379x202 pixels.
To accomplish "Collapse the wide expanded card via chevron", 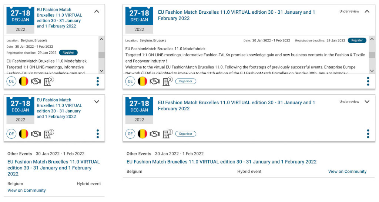I will [x=367, y=11].
